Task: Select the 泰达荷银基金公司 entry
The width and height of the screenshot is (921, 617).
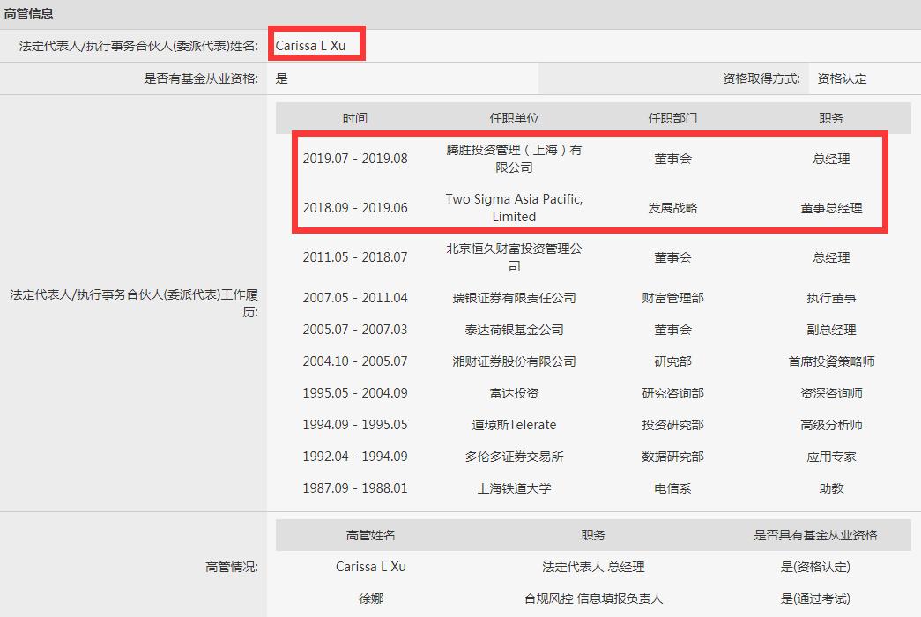Action: coord(513,330)
